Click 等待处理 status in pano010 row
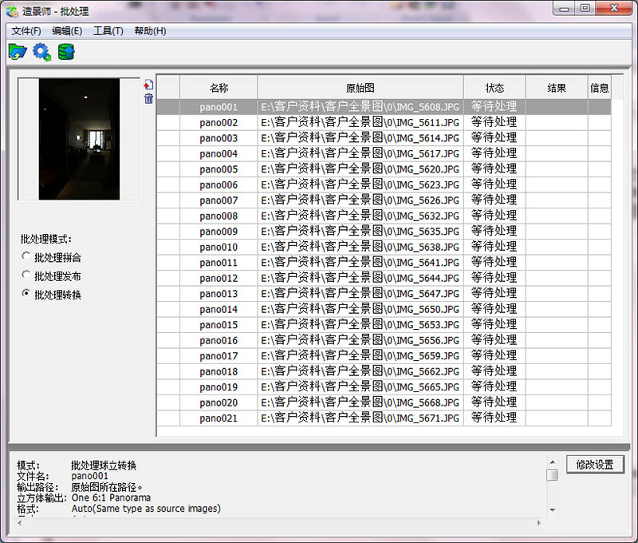The width and height of the screenshot is (638, 543). point(494,247)
